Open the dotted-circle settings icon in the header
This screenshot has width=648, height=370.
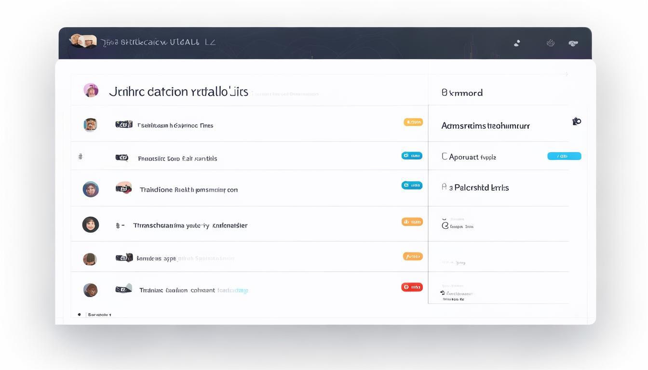(550, 43)
